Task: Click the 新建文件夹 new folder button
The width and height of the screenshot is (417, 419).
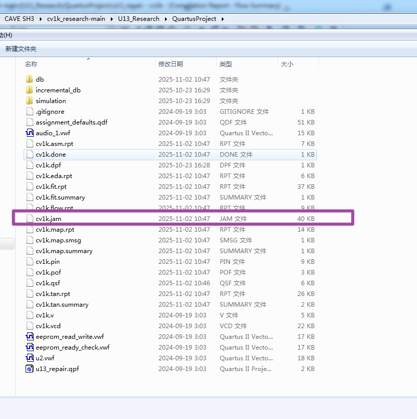Action: click(x=21, y=49)
